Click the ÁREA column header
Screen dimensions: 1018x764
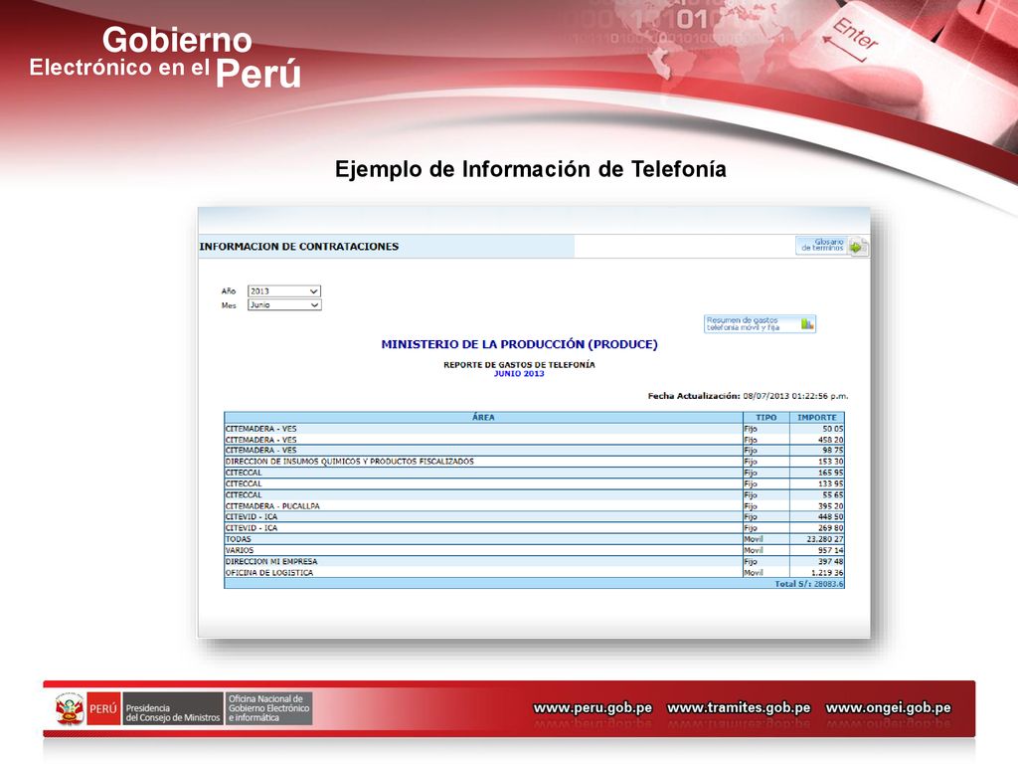pos(484,417)
